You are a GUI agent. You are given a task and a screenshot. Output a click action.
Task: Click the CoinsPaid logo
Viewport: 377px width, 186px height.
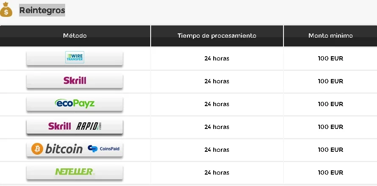(x=104, y=149)
